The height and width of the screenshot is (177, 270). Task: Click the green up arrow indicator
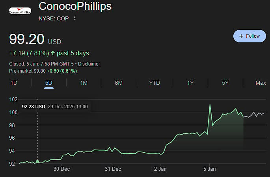(53, 53)
